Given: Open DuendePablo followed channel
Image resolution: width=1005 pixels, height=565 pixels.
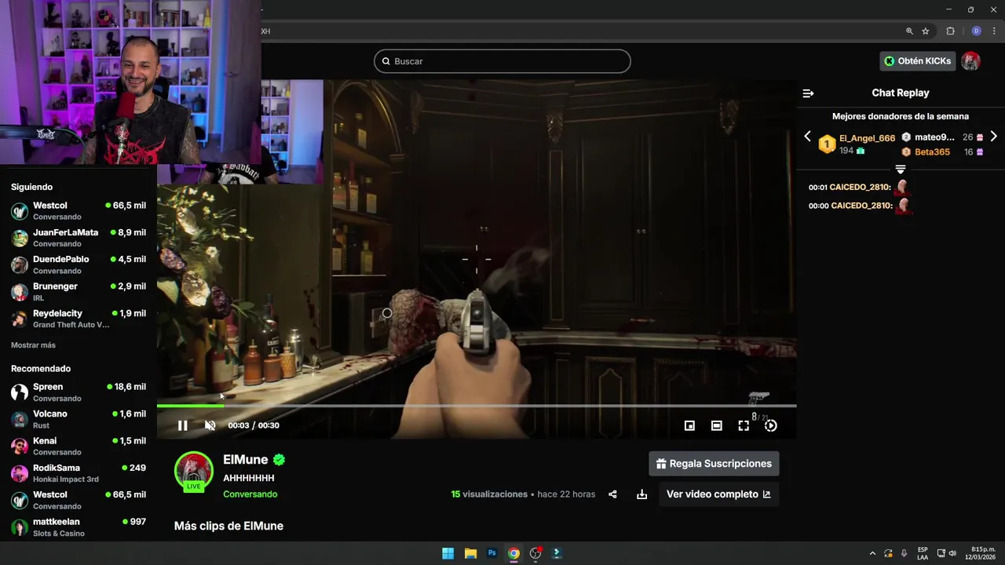Looking at the screenshot, I should point(79,264).
